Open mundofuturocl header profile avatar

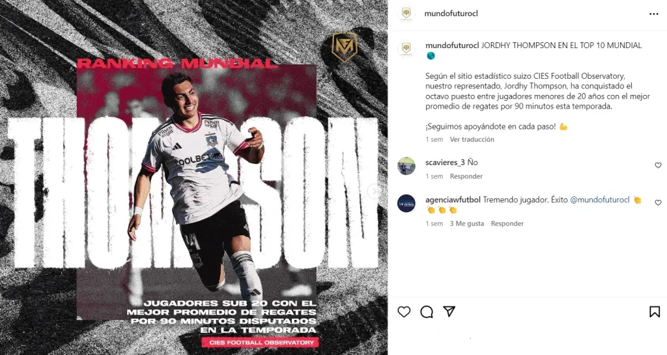pyautogui.click(x=406, y=14)
